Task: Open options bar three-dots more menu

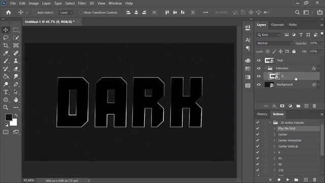Action: 206,12
